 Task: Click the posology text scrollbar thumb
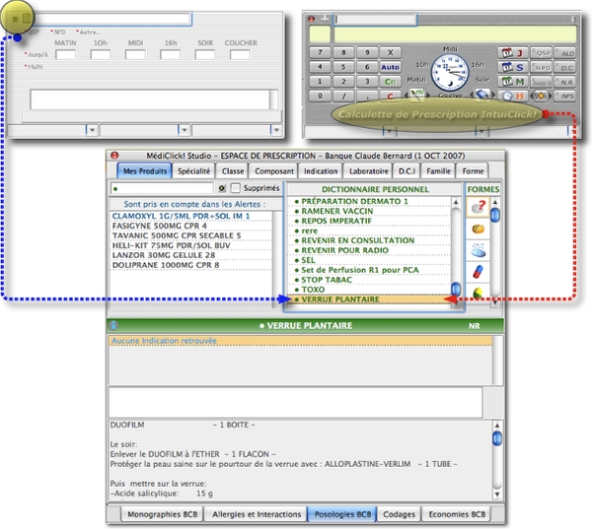[x=497, y=438]
